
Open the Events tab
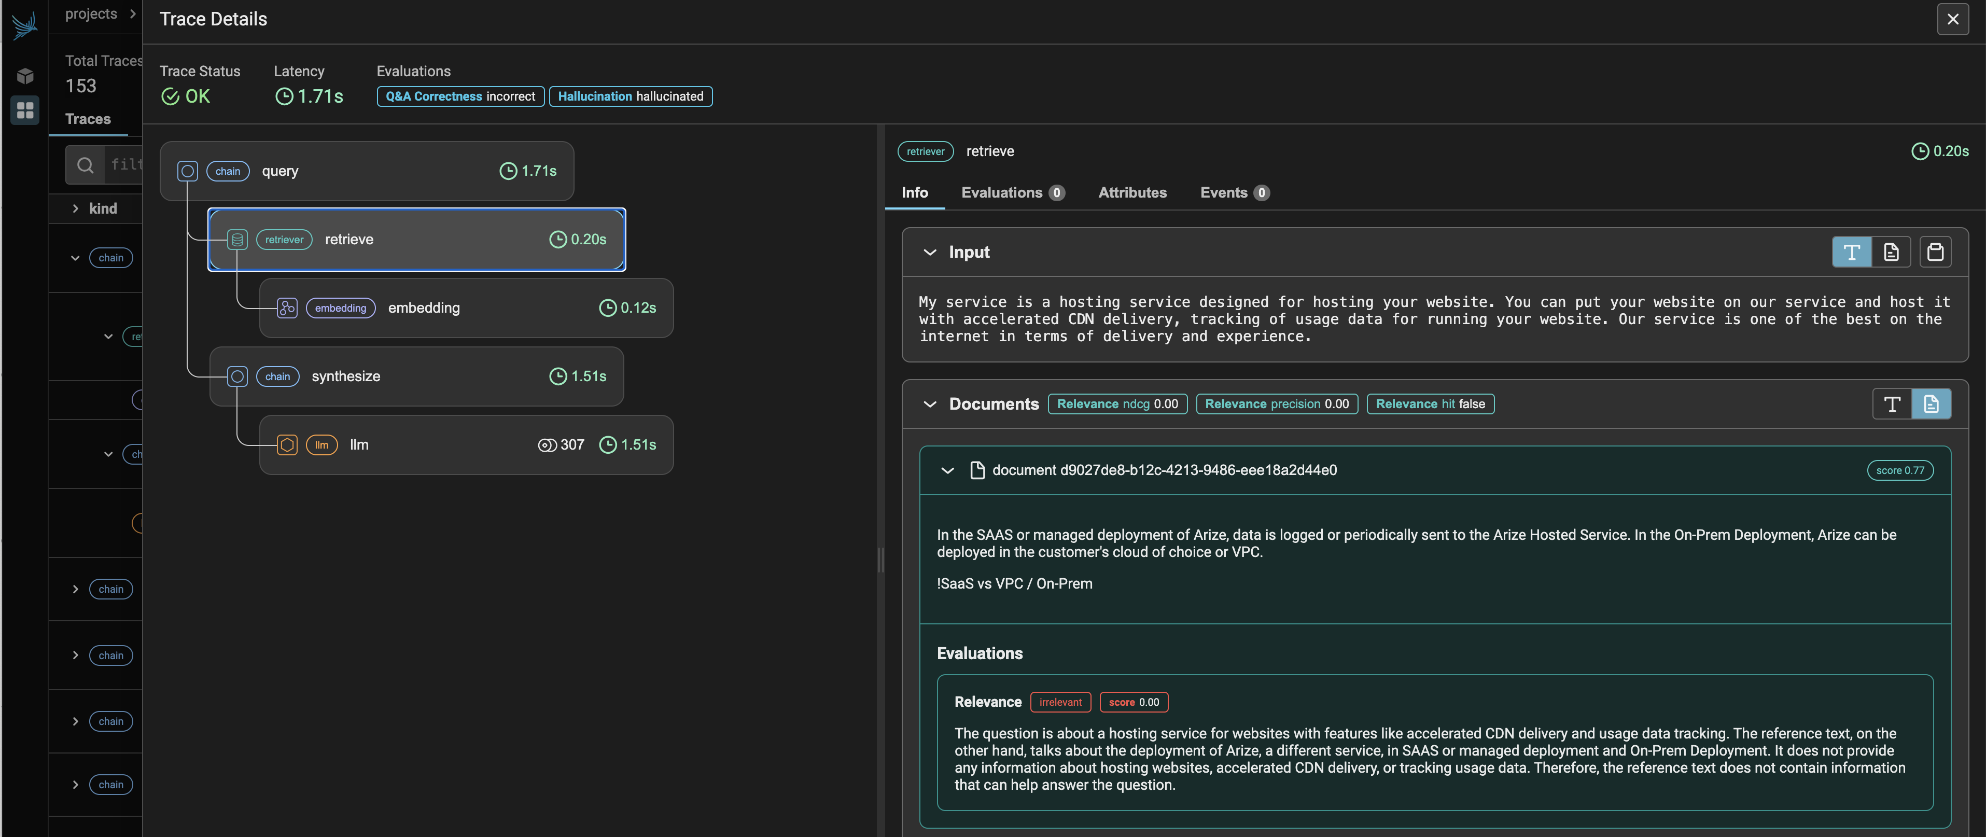[x=1234, y=193]
